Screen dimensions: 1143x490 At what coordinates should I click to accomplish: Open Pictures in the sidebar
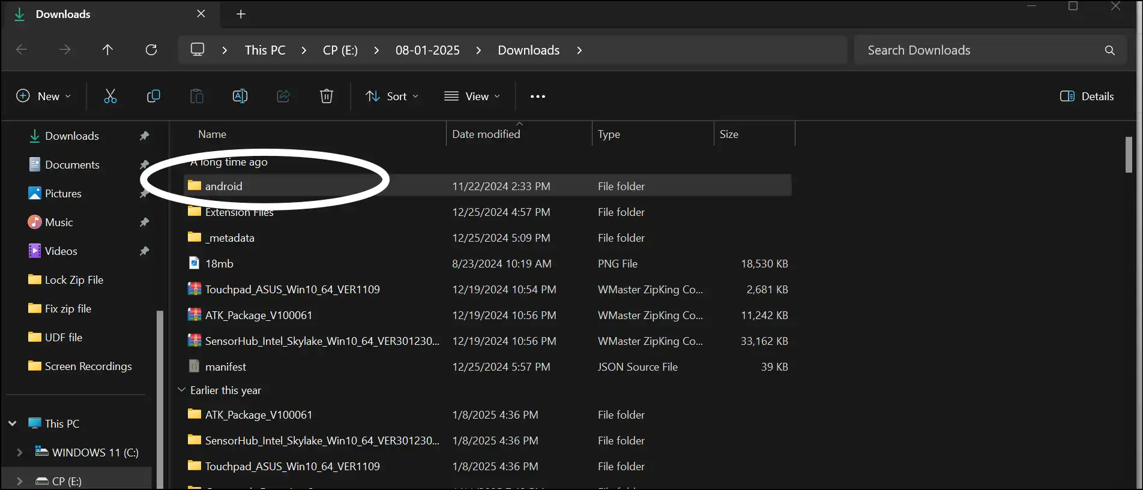coord(63,194)
